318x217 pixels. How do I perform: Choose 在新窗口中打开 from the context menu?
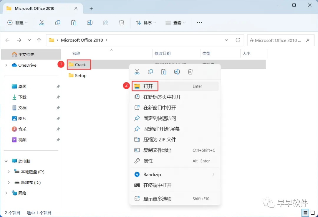[175, 108]
